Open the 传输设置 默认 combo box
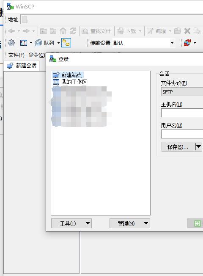The height and width of the screenshot is (276, 203). (x=144, y=43)
